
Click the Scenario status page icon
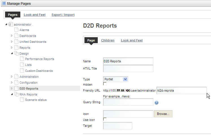pyautogui.click(x=22, y=100)
